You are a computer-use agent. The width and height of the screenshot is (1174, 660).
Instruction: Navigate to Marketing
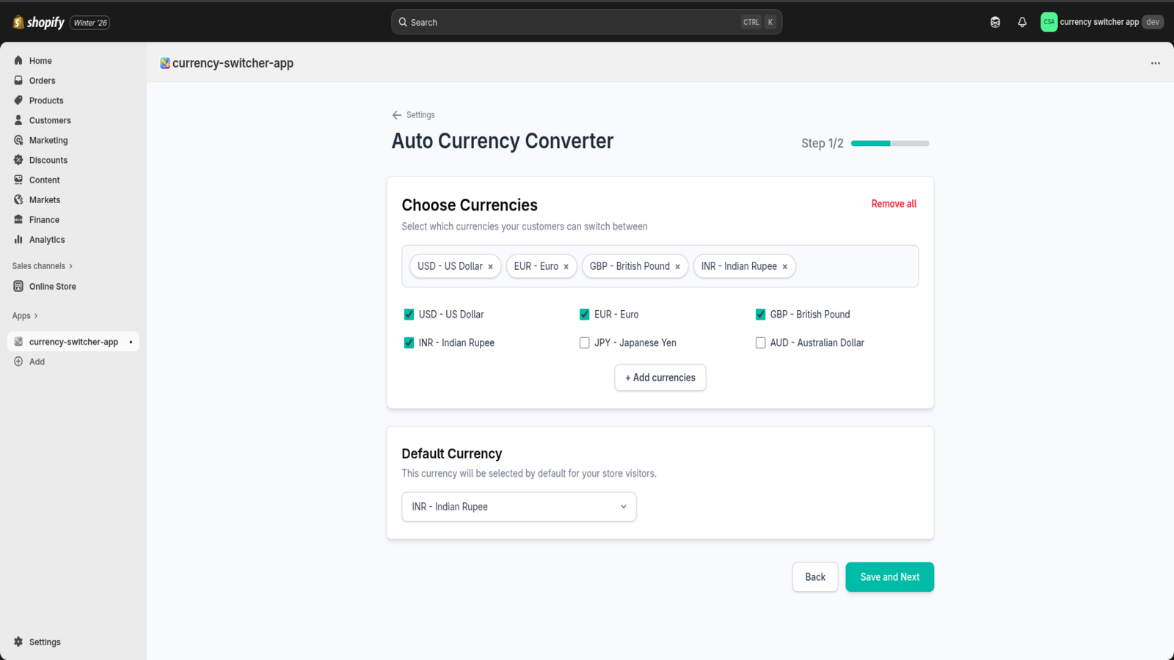pos(48,139)
